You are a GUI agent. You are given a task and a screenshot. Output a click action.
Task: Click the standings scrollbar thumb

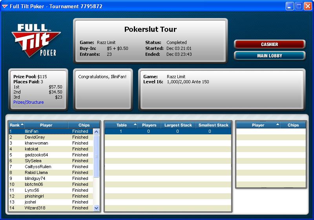[96, 156]
